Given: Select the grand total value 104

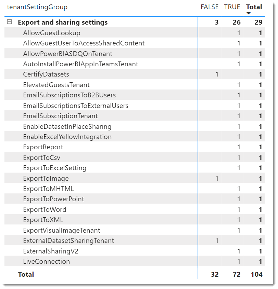Looking at the screenshot, I should (x=256, y=274).
